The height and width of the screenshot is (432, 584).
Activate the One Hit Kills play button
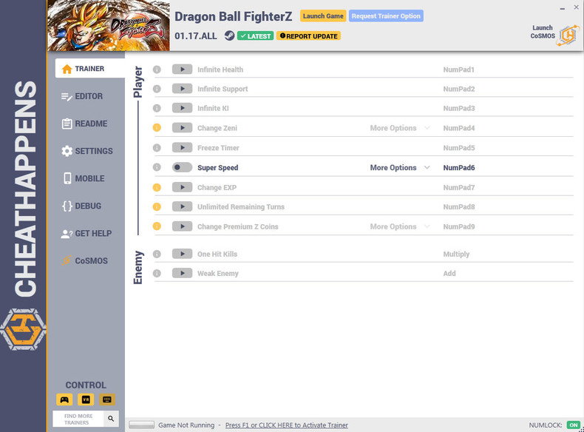coord(182,254)
